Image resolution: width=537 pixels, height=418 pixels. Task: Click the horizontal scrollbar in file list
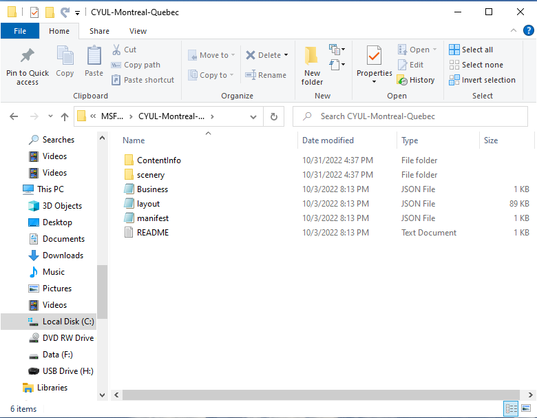pos(321,395)
